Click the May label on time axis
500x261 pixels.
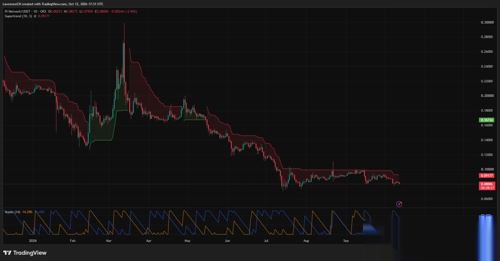187,241
